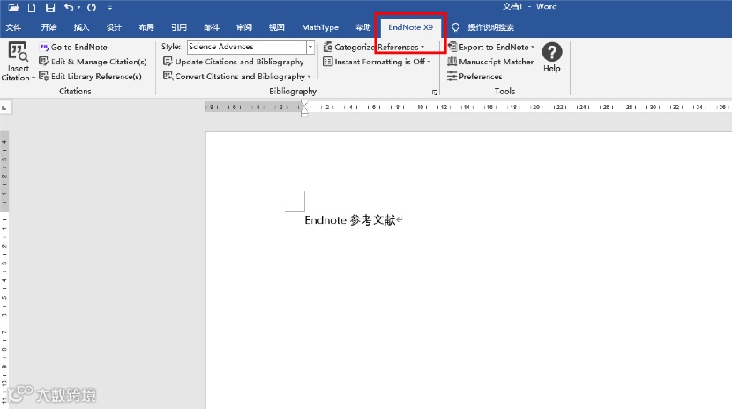This screenshot has height=409, width=732.
Task: Click Manuscript Matcher
Action: click(x=496, y=62)
